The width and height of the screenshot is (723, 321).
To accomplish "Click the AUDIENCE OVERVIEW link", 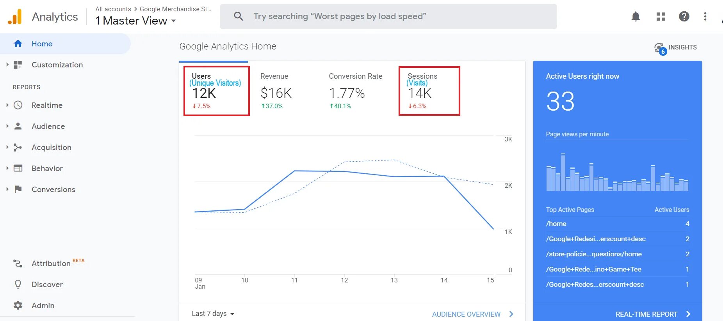I will [466, 314].
